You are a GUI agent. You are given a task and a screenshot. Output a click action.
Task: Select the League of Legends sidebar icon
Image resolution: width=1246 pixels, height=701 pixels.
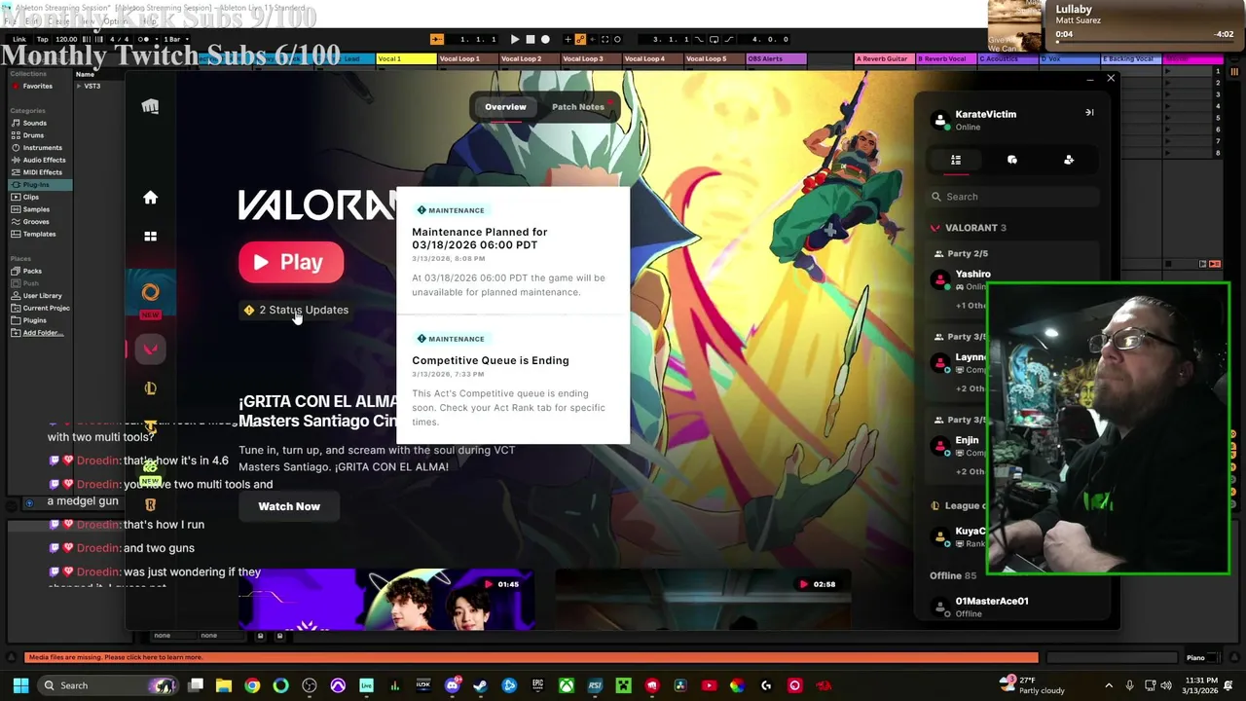point(150,388)
